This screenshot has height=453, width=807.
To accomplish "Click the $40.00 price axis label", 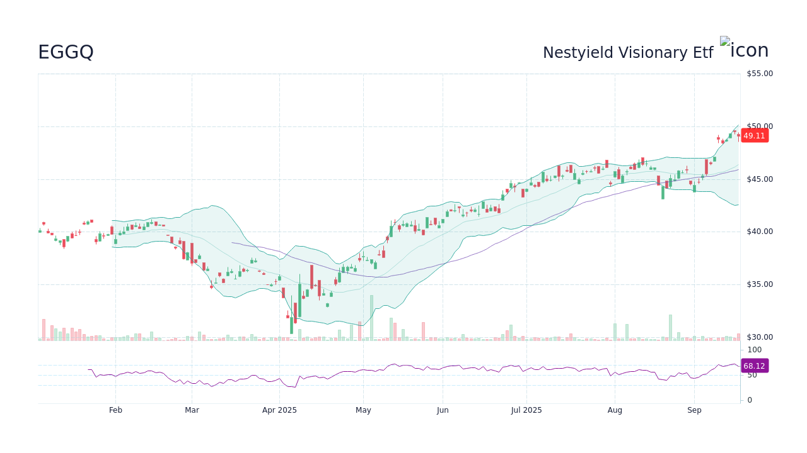I will (760, 232).
